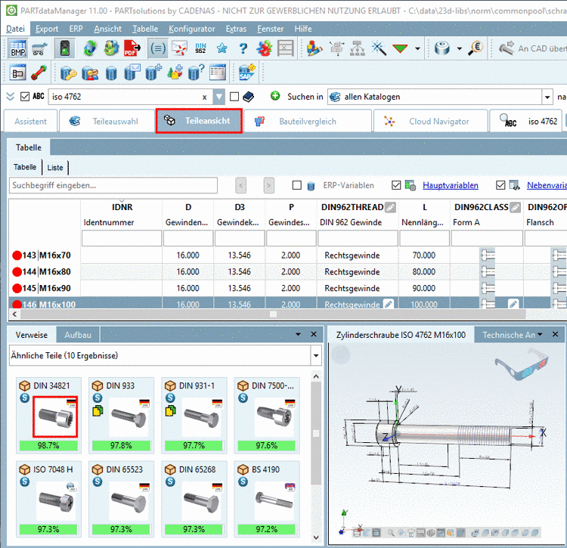Open the search text history dropdown
Viewport: 567px width, 548px height.
pyautogui.click(x=219, y=97)
